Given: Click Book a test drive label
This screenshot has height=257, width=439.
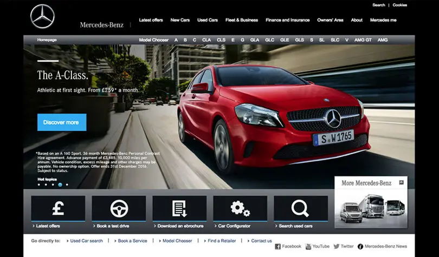Looking at the screenshot, I should point(113,226).
